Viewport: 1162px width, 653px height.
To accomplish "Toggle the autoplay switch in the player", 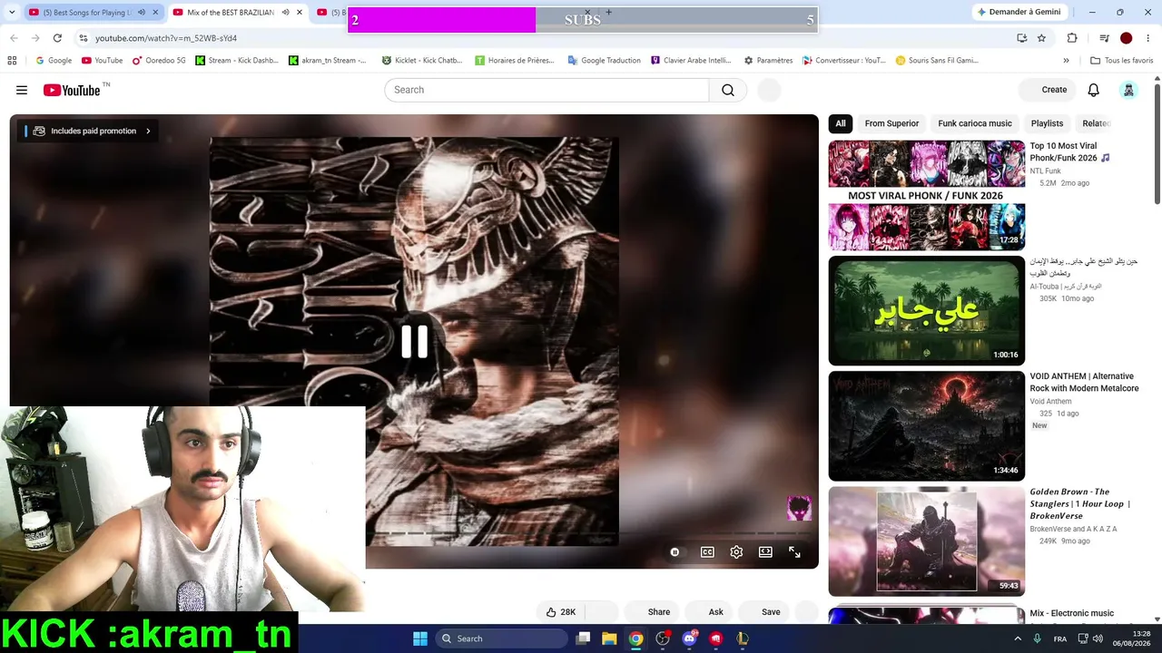I will [675, 552].
